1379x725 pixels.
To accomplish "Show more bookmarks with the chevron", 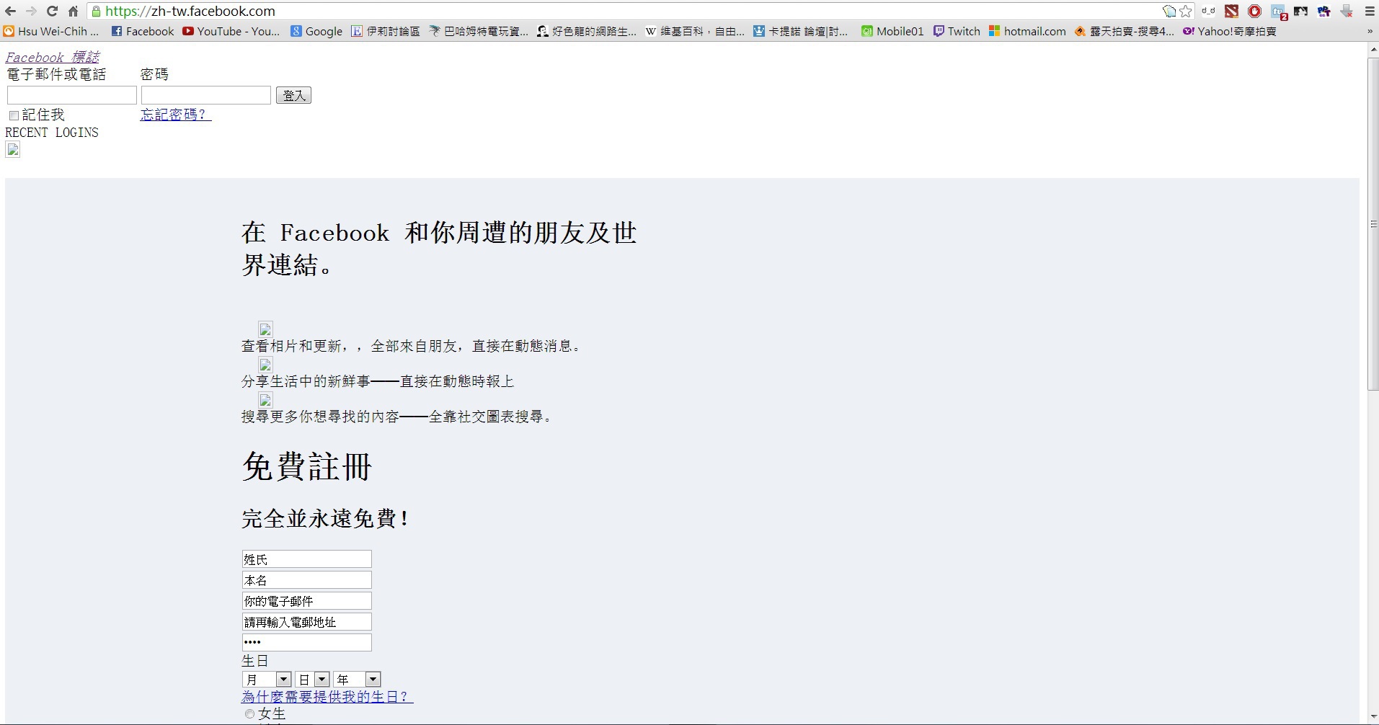I will tap(1370, 32).
